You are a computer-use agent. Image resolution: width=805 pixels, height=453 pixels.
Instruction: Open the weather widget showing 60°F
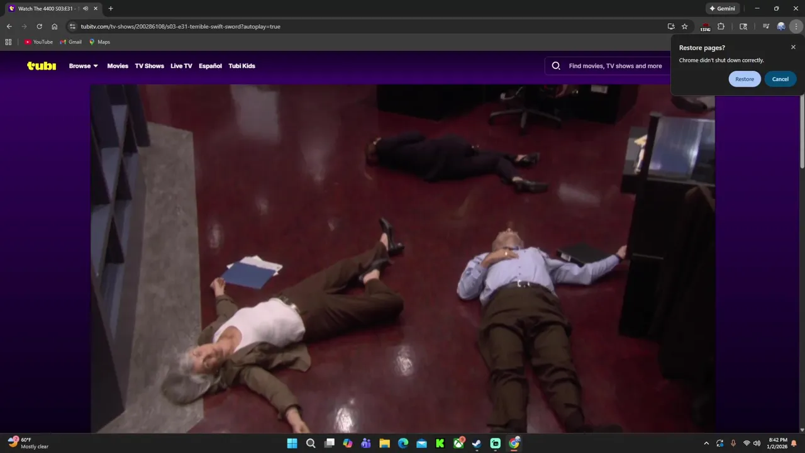pyautogui.click(x=29, y=443)
